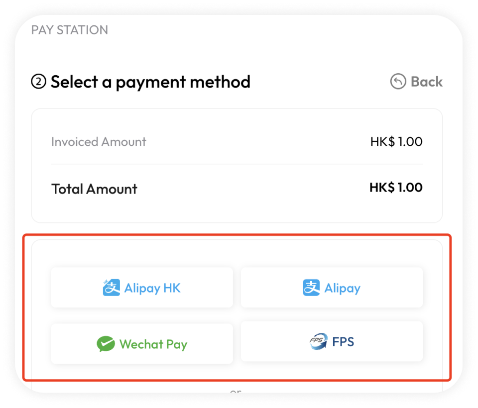Click the circular back arrow icon

point(398,82)
